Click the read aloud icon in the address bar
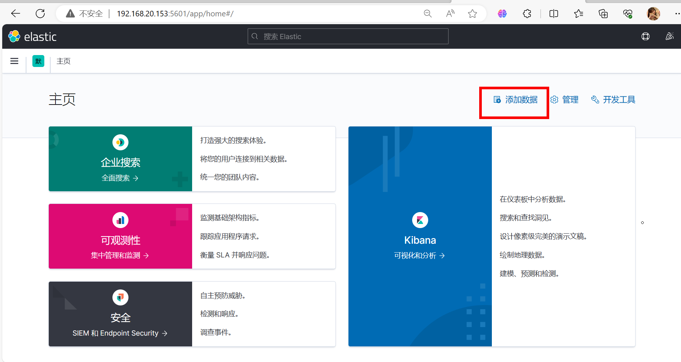 point(450,14)
